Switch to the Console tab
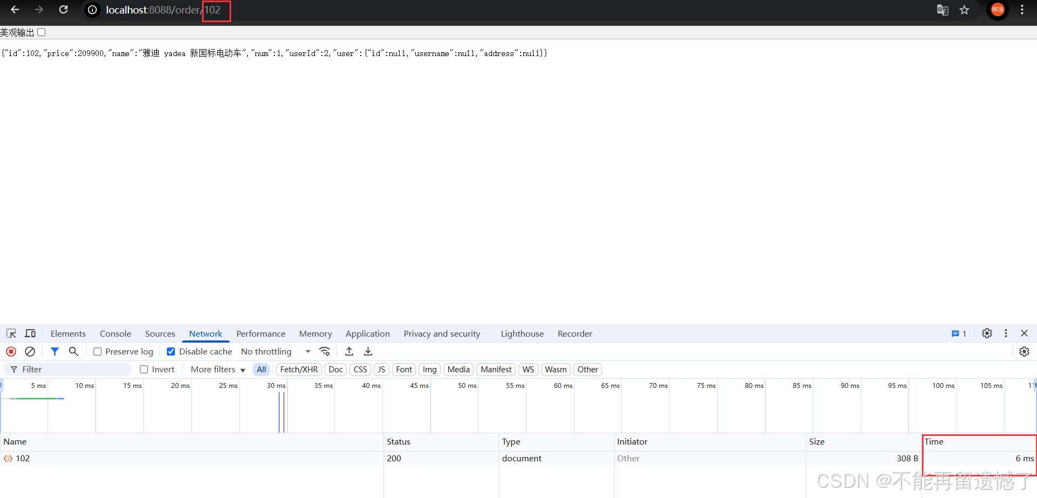 click(115, 333)
